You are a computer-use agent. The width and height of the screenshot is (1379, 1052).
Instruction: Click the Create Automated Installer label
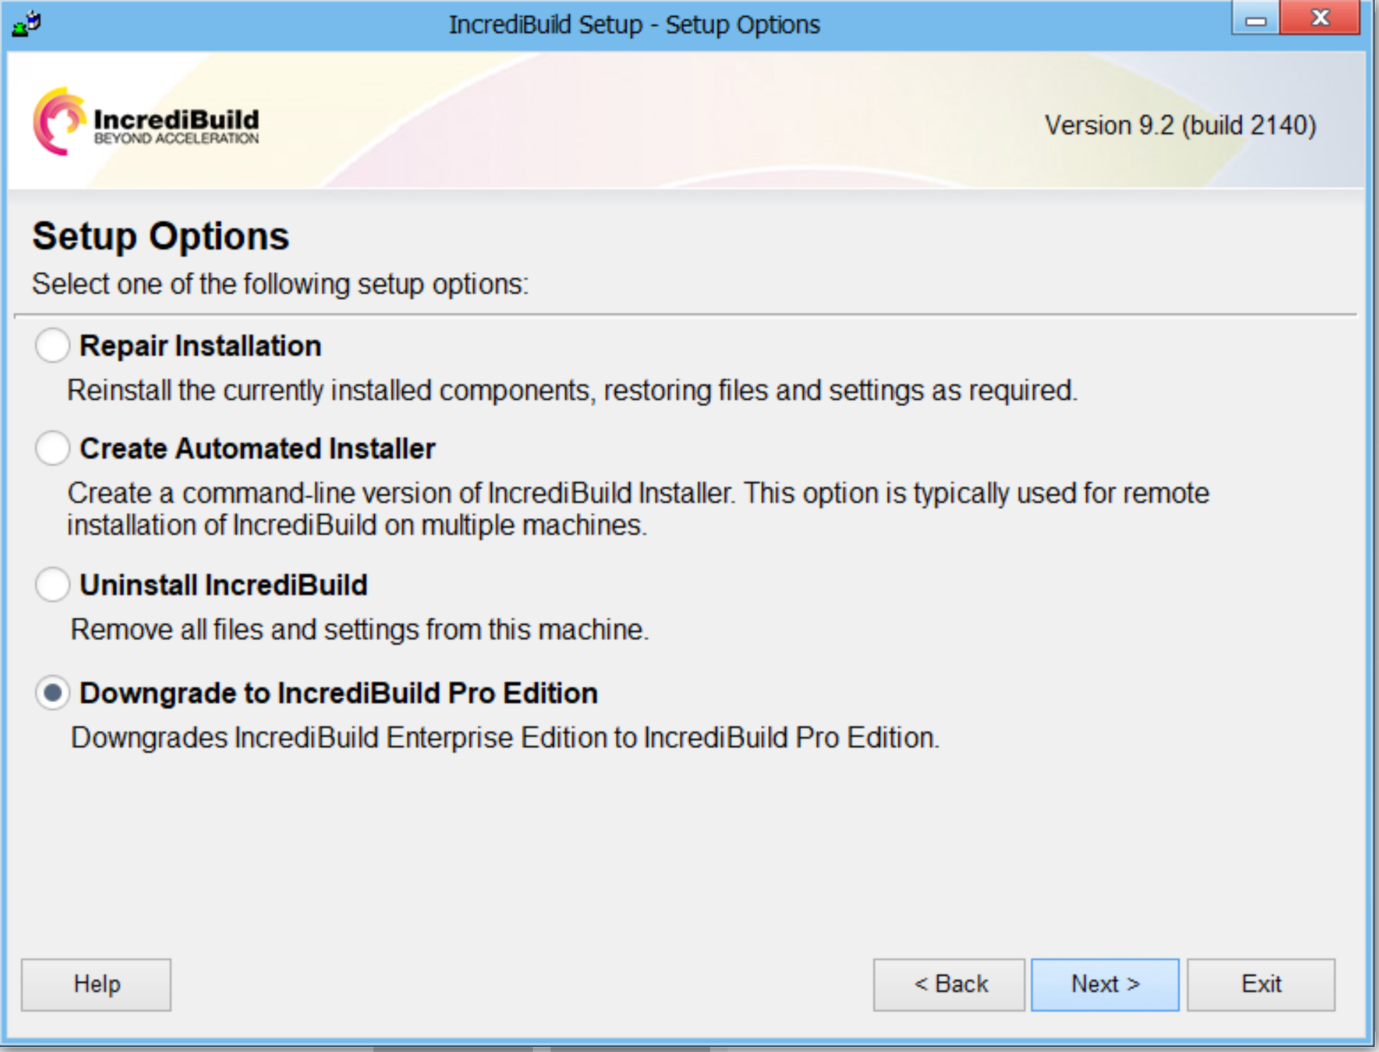click(x=259, y=447)
